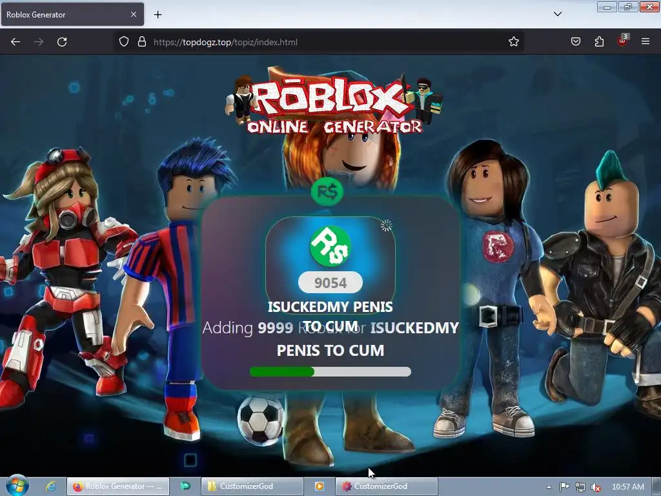The height and width of the screenshot is (496, 661).
Task: Open the media player taskbar icon
Action: click(320, 486)
